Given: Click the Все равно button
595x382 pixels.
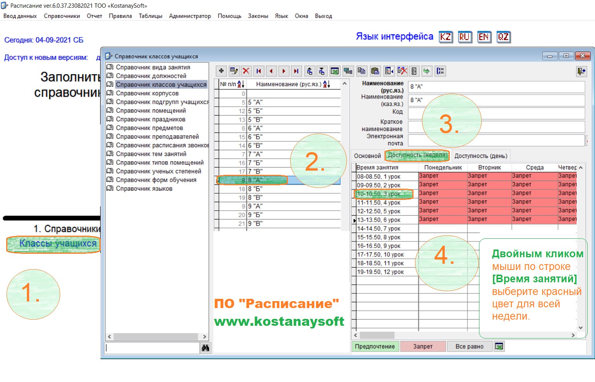Looking at the screenshot, I should pos(469,347).
